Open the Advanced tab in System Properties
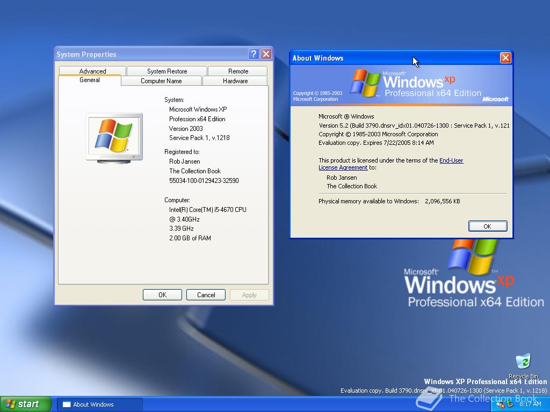 [x=92, y=71]
